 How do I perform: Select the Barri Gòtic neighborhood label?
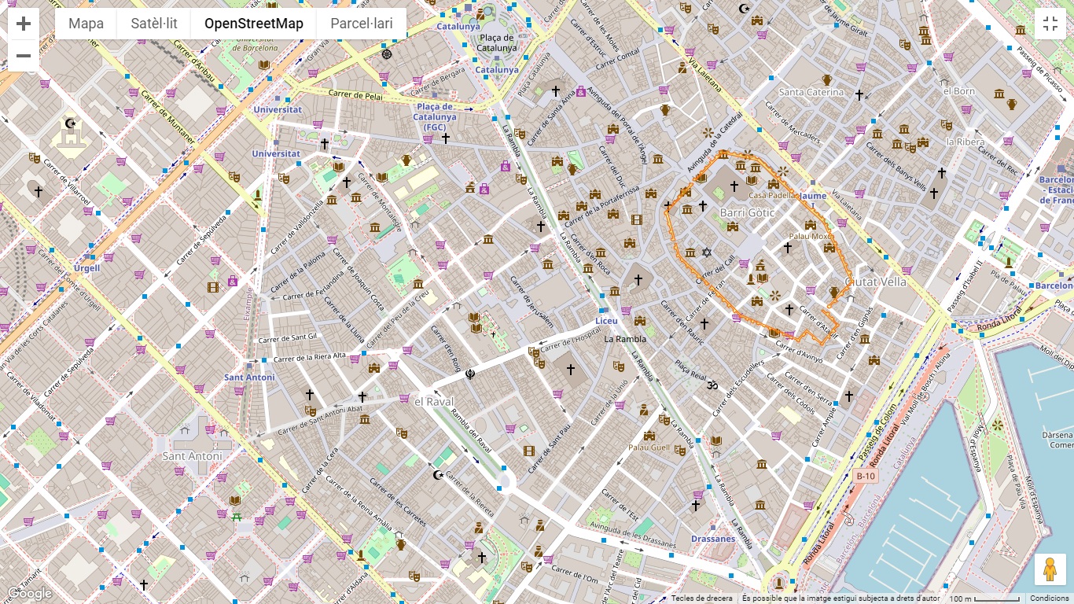tap(747, 213)
